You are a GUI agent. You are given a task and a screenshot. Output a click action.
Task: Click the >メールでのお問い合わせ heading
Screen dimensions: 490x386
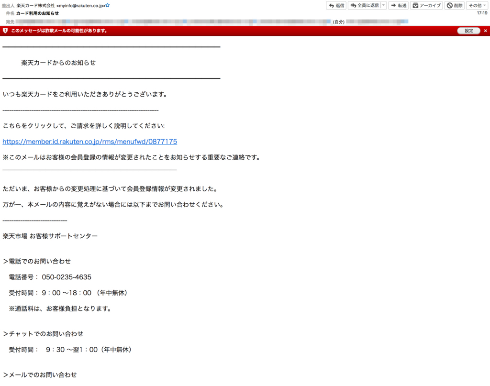coord(40,375)
